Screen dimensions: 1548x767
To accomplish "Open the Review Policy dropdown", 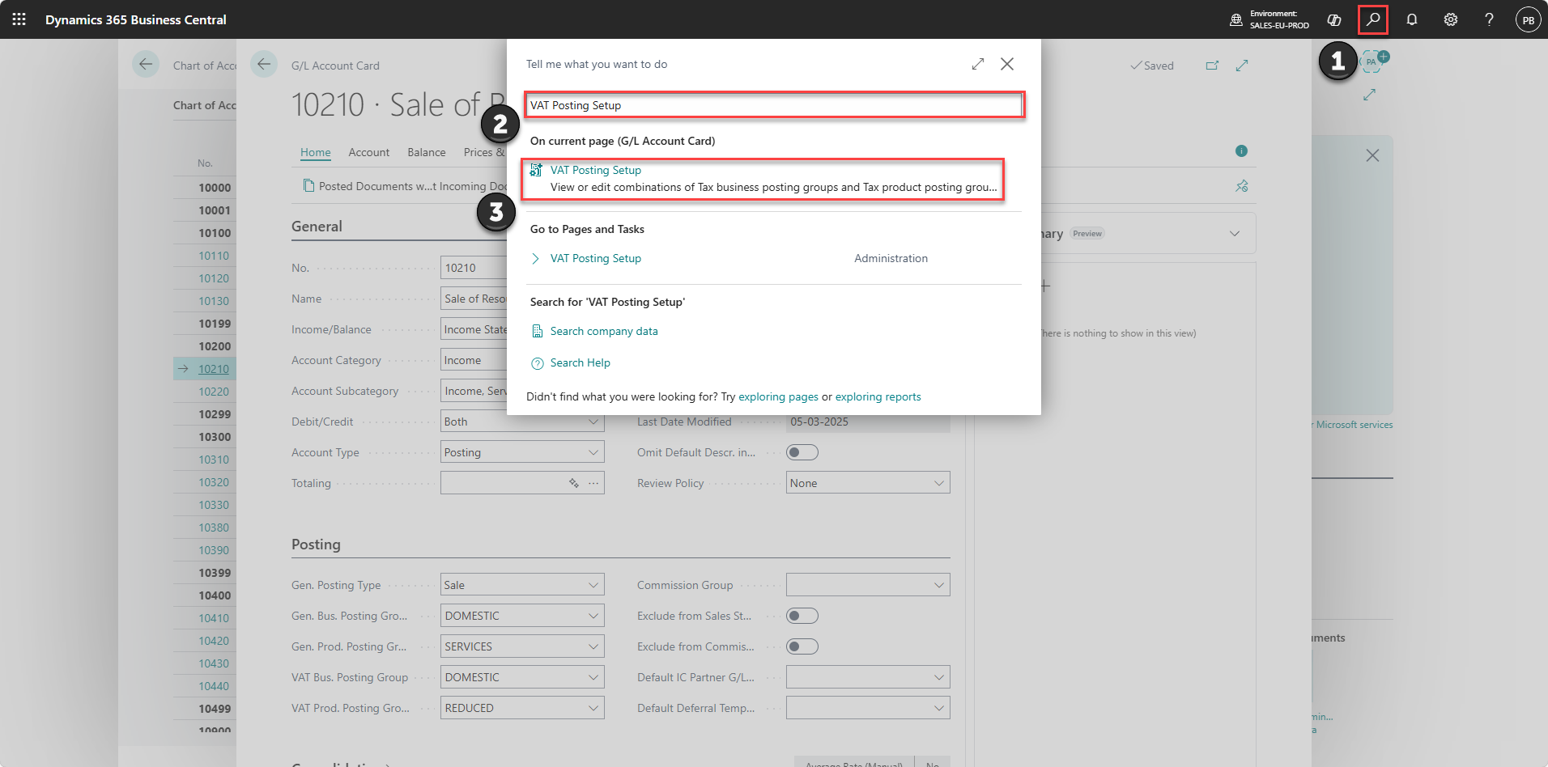I will click(x=938, y=483).
